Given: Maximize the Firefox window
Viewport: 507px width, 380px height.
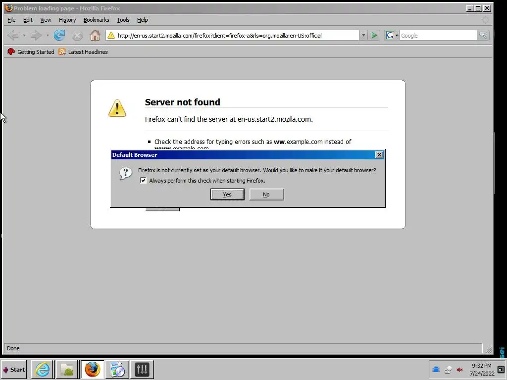Looking at the screenshot, I should pos(478,8).
